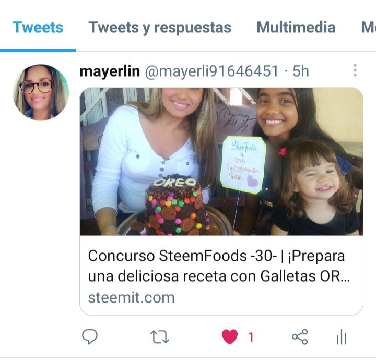Open the three-dot tweet options menu

pos(355,70)
